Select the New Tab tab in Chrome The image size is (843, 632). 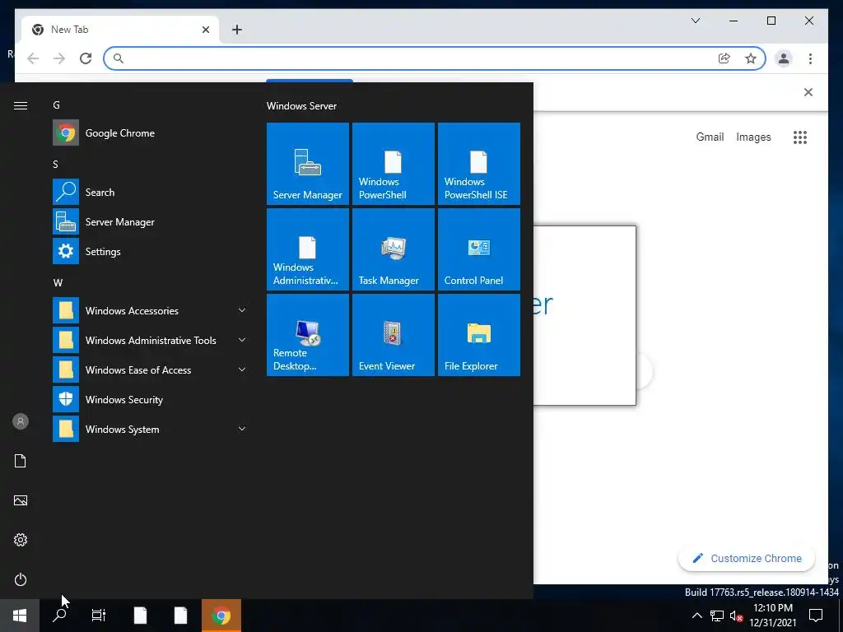pos(120,30)
